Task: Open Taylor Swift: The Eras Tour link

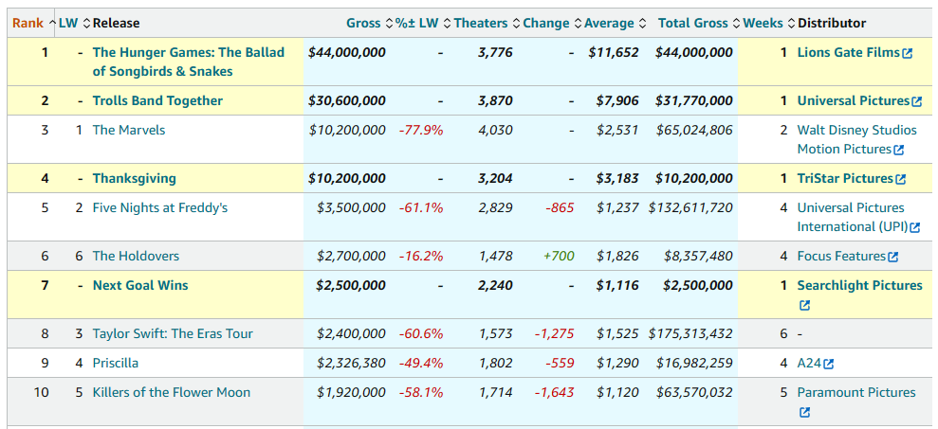Action: point(171,333)
